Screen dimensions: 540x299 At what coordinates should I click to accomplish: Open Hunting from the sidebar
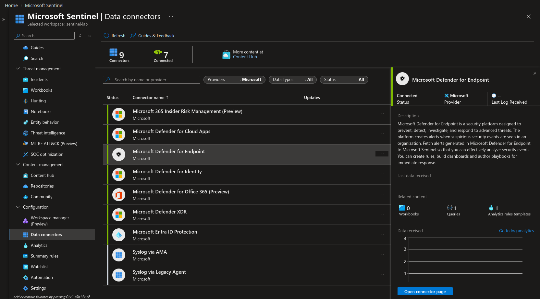(38, 101)
